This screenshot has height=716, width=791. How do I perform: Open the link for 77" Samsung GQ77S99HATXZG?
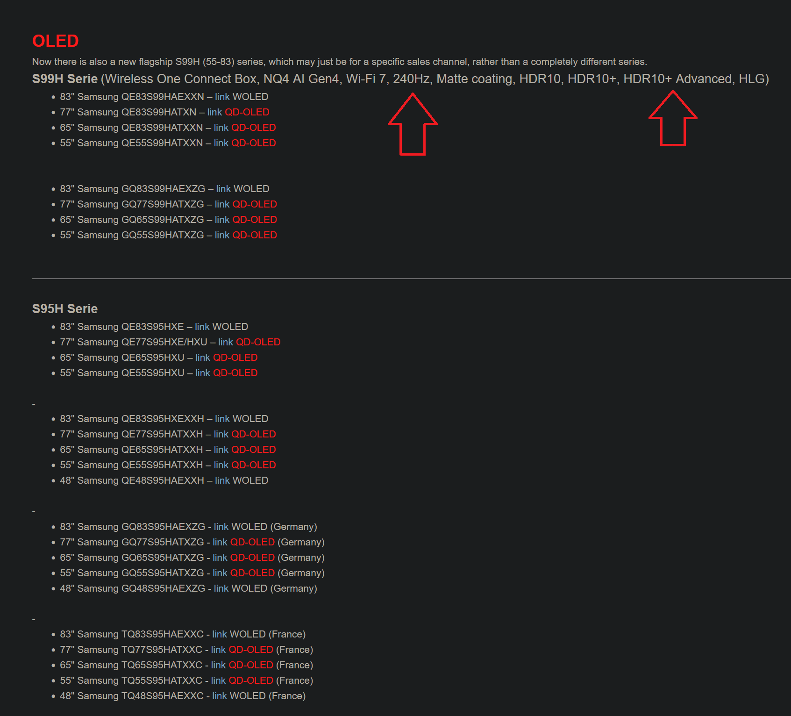[x=221, y=204]
